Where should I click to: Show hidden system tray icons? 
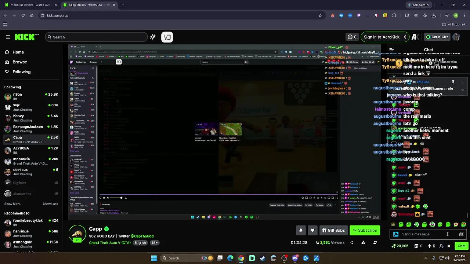pyautogui.click(x=426, y=258)
